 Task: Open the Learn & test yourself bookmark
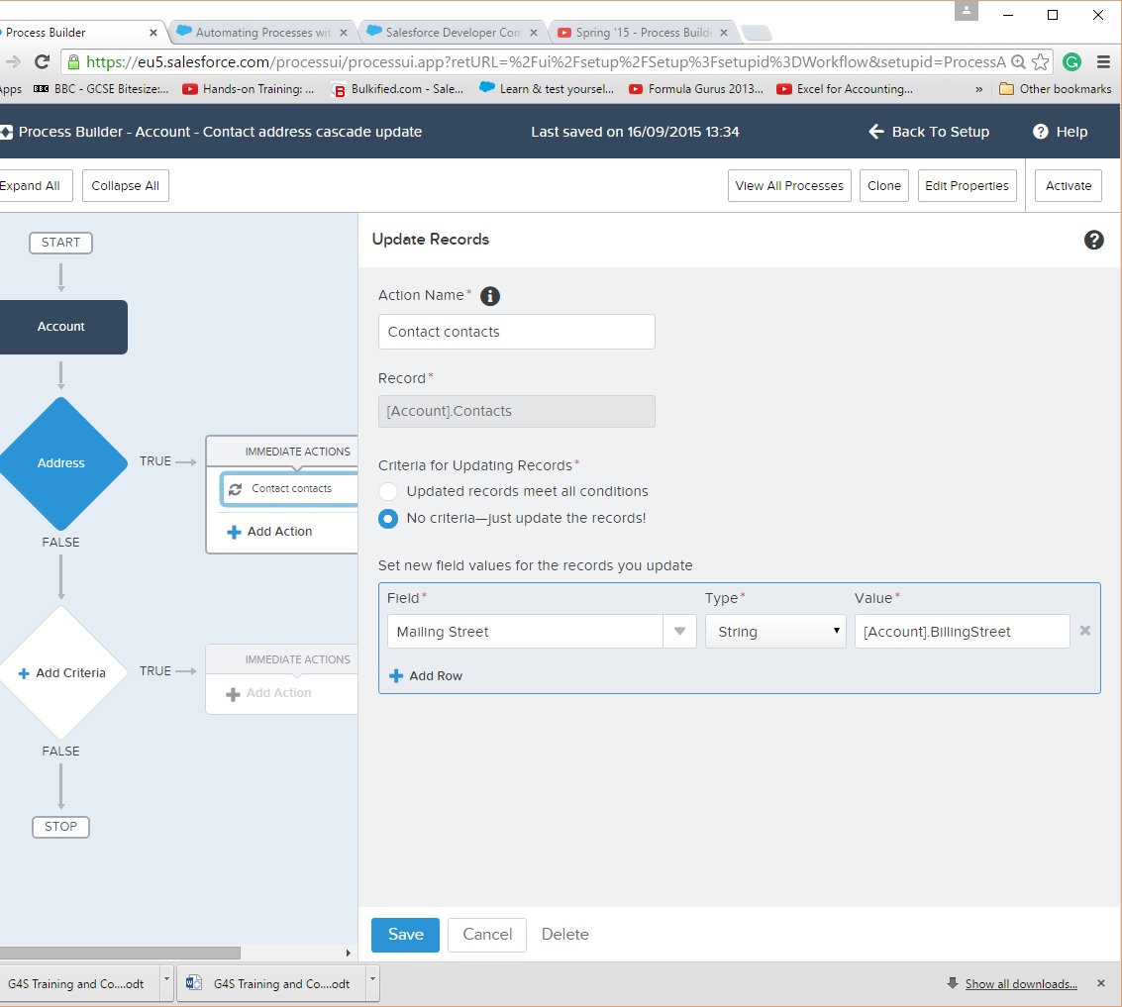547,89
